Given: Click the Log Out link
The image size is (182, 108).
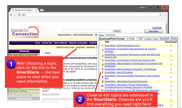Looking at the screenshot, I should point(157,28).
